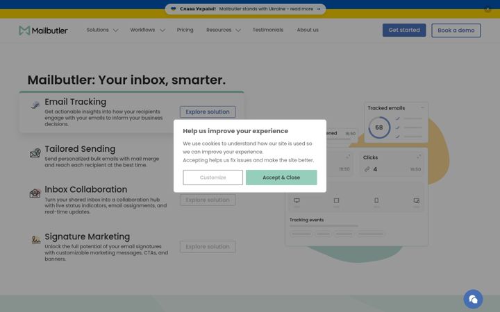
Task: Click 'Help us improve your experience' title
Action: [x=235, y=131]
